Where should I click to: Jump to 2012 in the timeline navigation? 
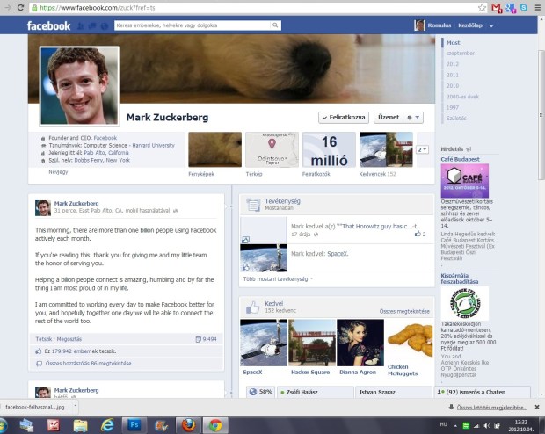[x=452, y=64]
